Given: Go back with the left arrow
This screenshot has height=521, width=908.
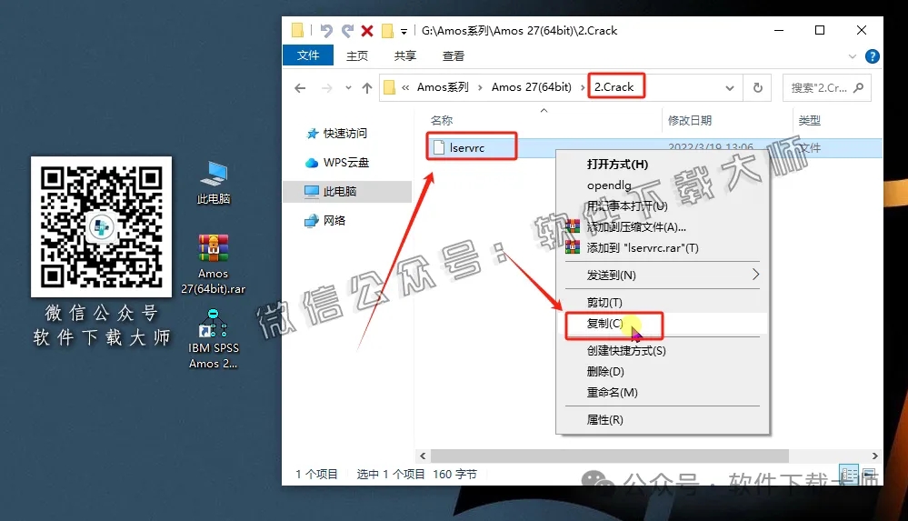Looking at the screenshot, I should click(x=300, y=88).
